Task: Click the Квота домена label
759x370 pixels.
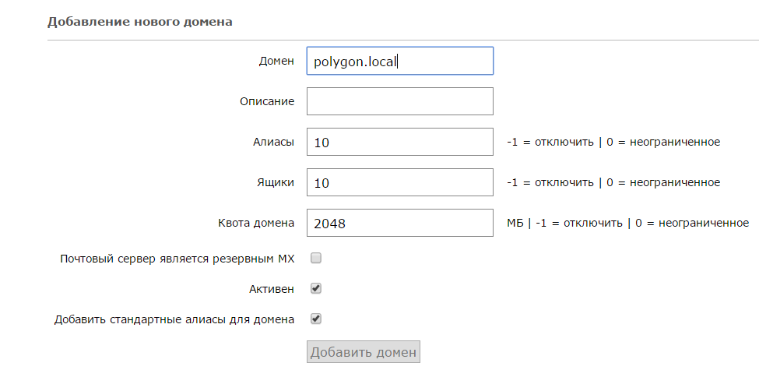Action: [x=256, y=224]
